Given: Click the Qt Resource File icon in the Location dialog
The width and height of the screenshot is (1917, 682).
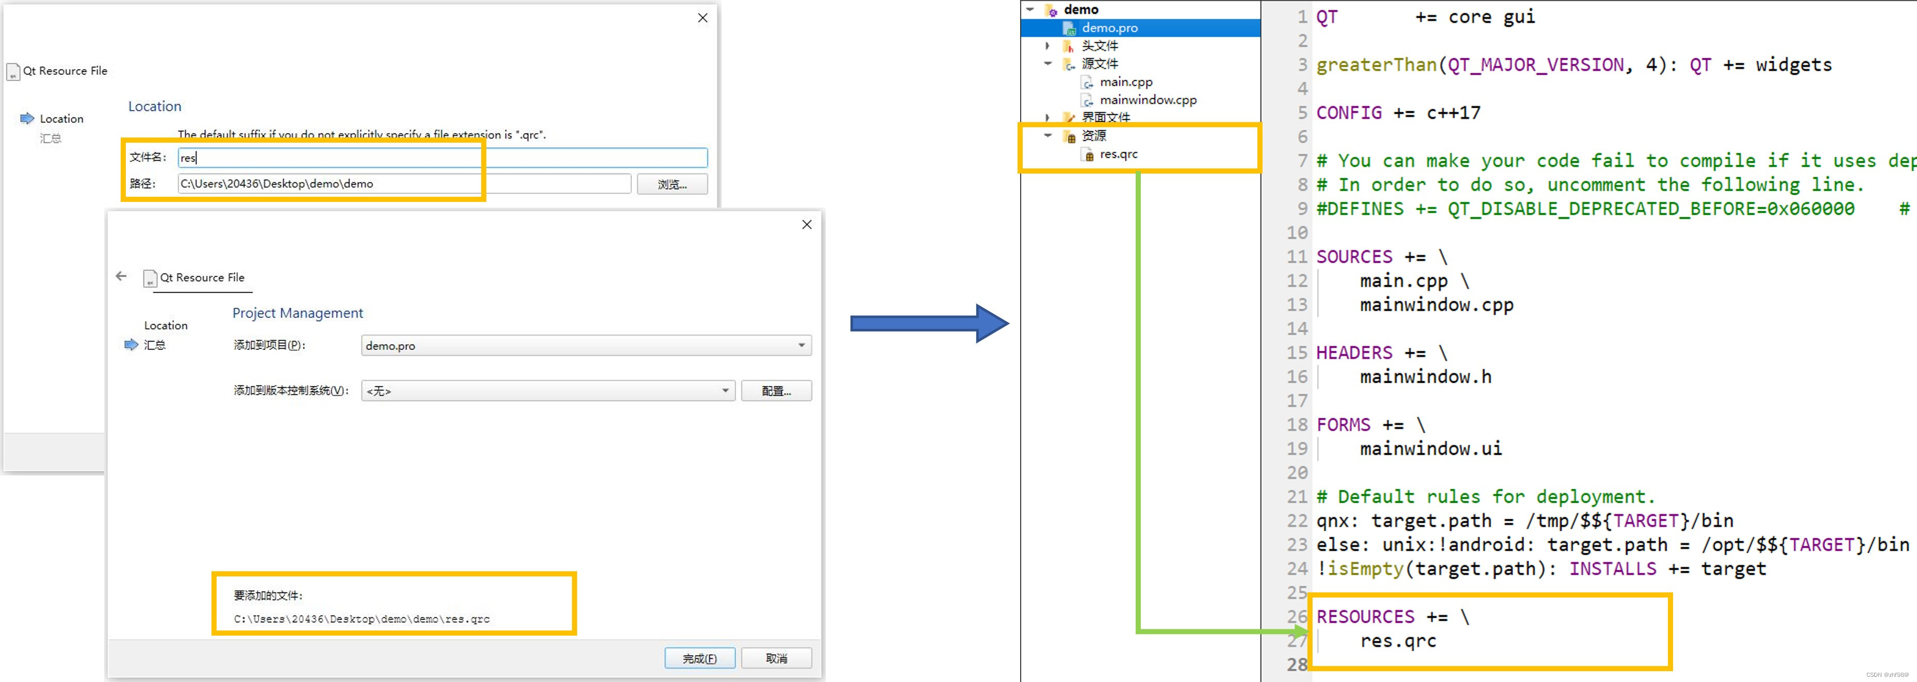Looking at the screenshot, I should (x=13, y=71).
